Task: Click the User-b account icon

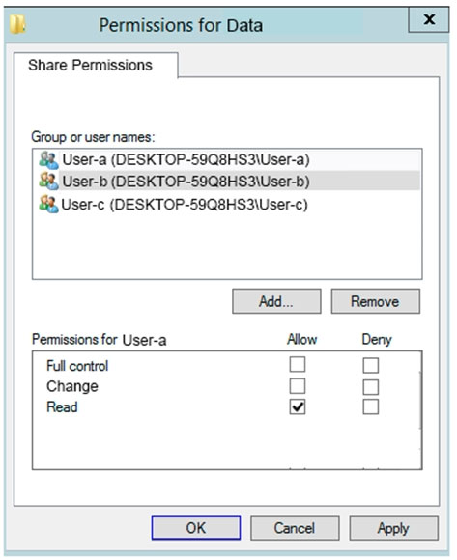Action: pyautogui.click(x=48, y=182)
